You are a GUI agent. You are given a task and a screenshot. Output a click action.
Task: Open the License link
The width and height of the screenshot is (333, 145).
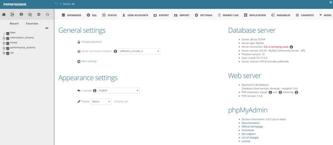tap(246, 141)
